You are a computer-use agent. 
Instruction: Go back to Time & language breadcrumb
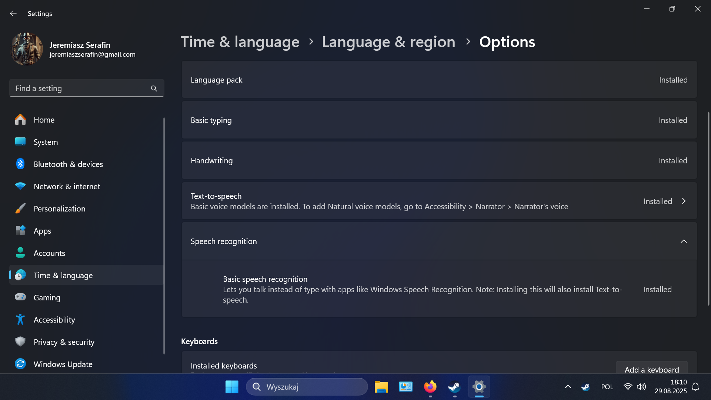click(240, 42)
